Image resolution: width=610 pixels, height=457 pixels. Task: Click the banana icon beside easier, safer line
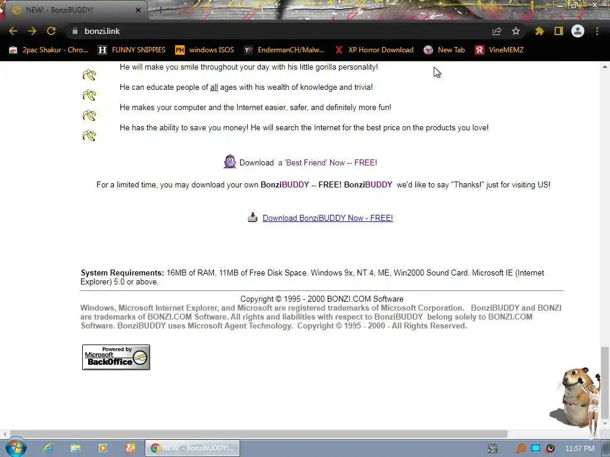[89, 115]
